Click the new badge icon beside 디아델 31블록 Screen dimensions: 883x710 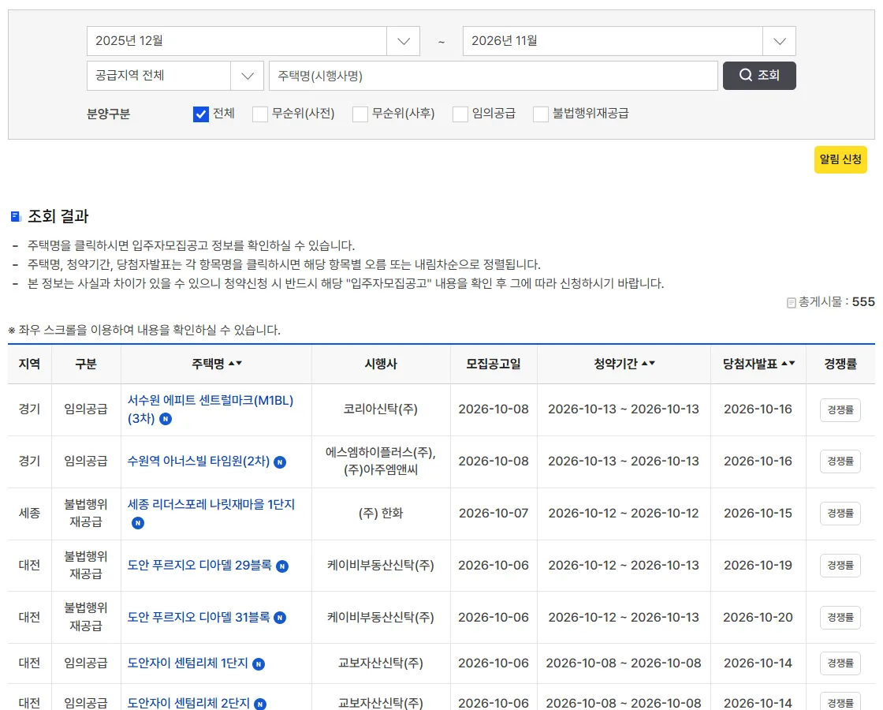coord(280,618)
